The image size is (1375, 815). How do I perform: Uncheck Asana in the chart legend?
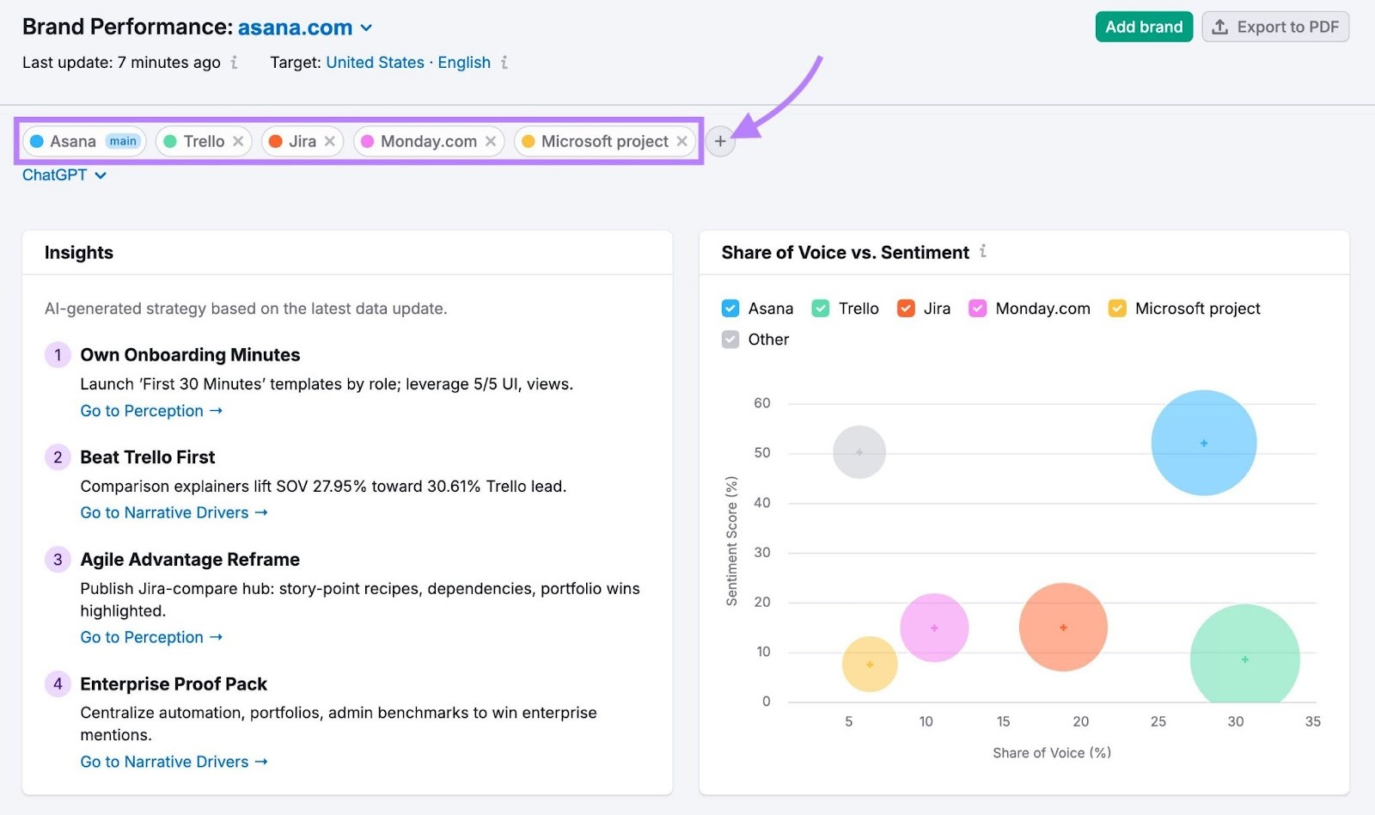pyautogui.click(x=730, y=308)
